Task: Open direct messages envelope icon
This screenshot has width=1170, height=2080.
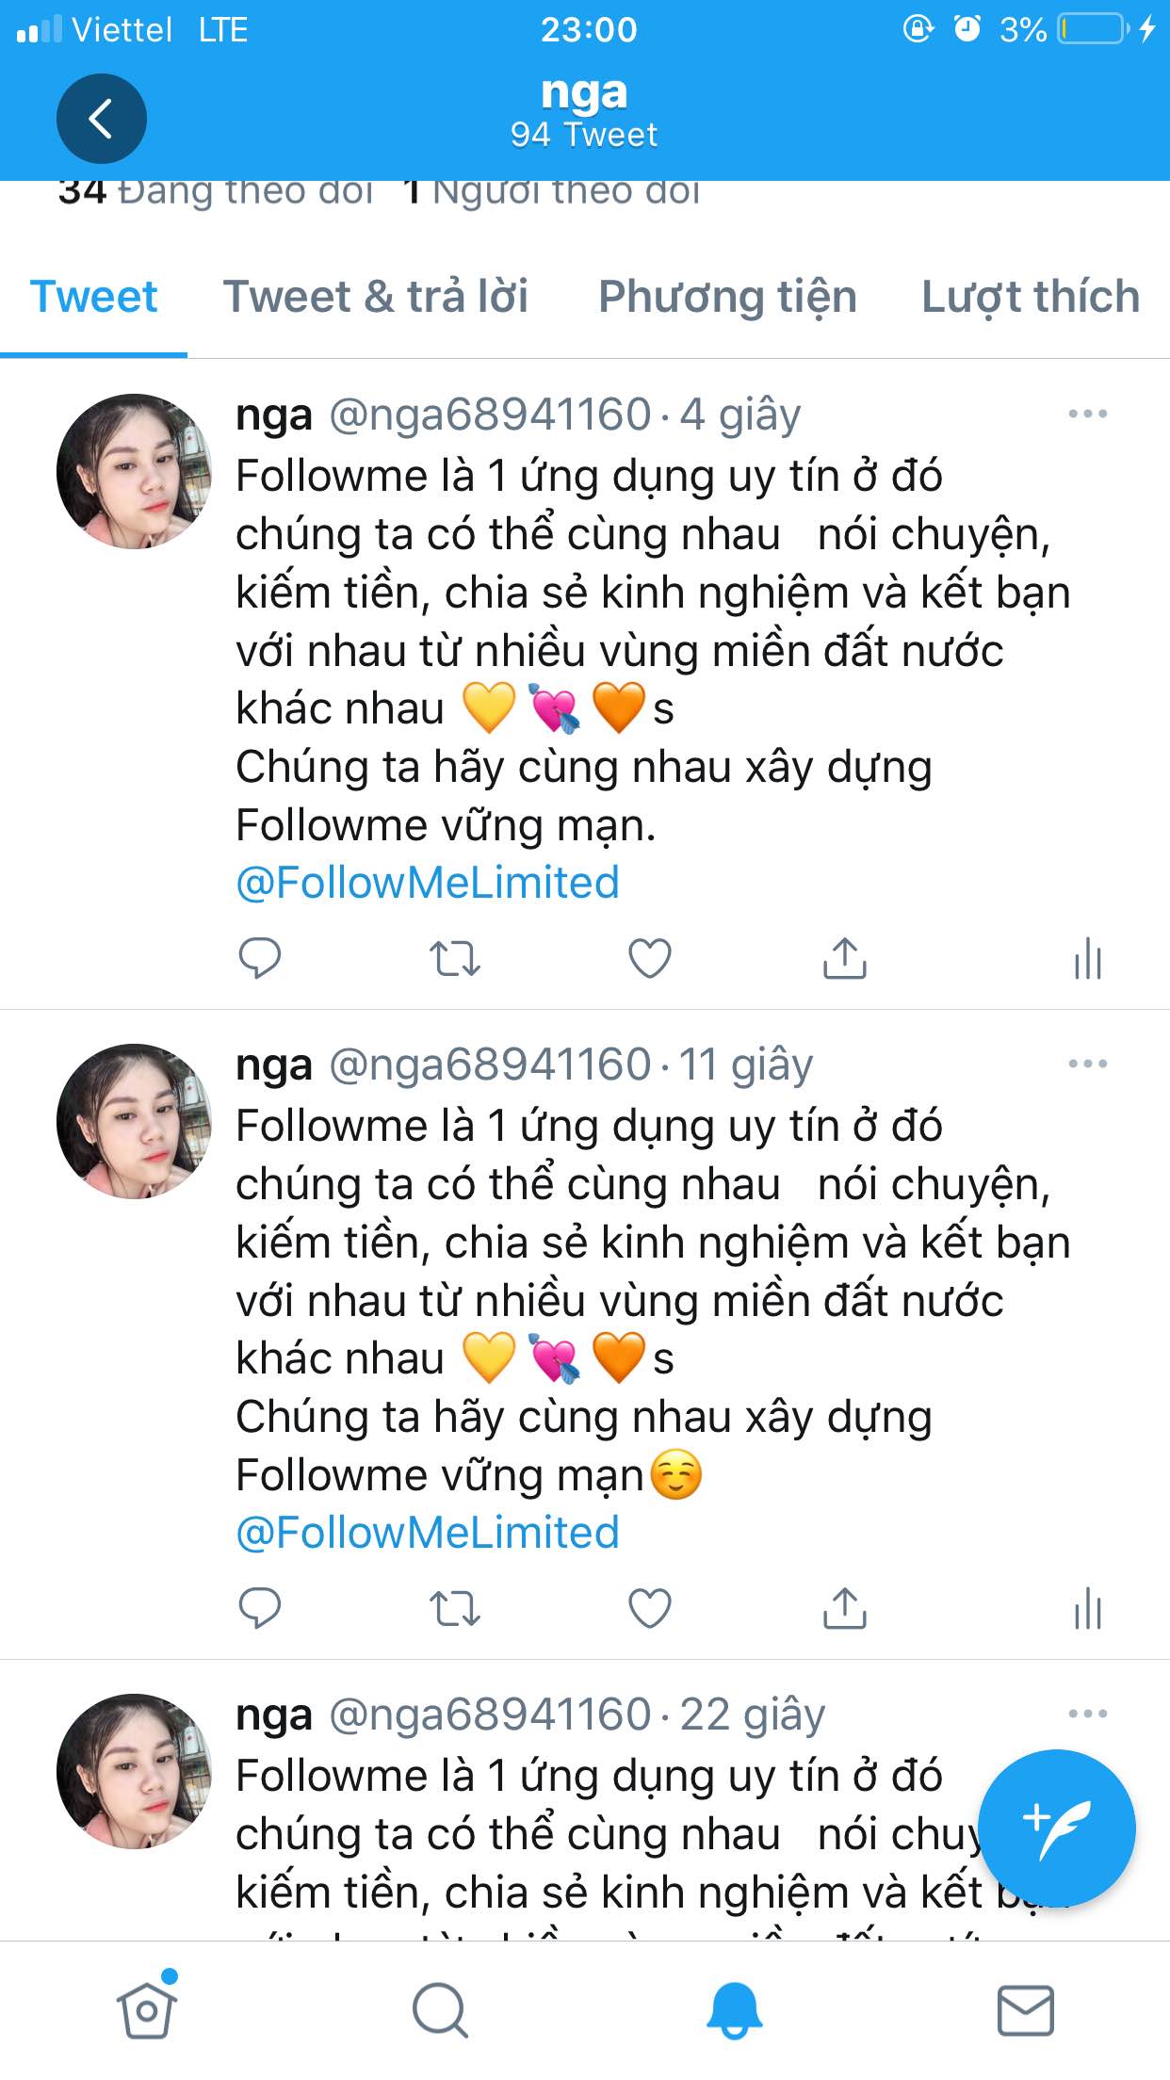Action: [1025, 2010]
